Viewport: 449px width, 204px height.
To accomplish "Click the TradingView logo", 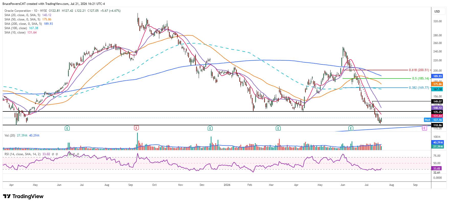I will pyautogui.click(x=23, y=196).
